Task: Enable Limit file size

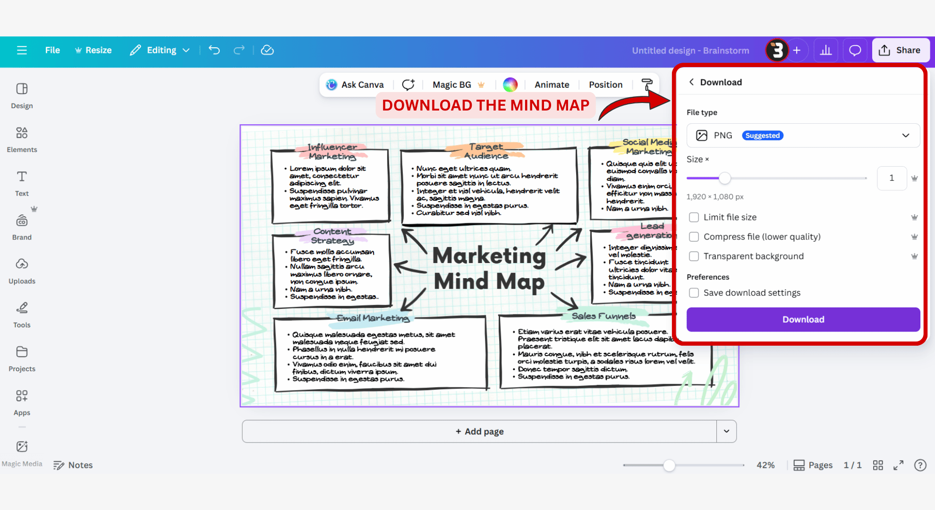Action: click(x=694, y=217)
